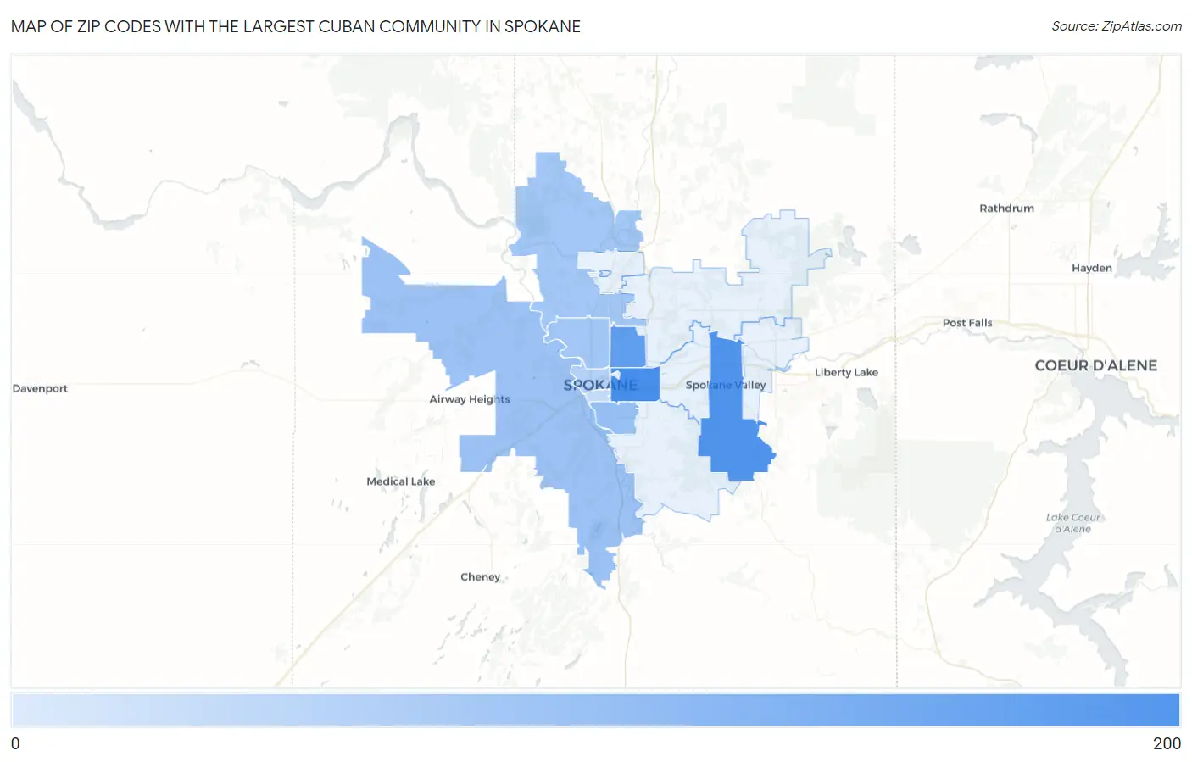Screen dimensions: 1192x762
Task: Click the Medical Lake label
Action: (x=400, y=481)
